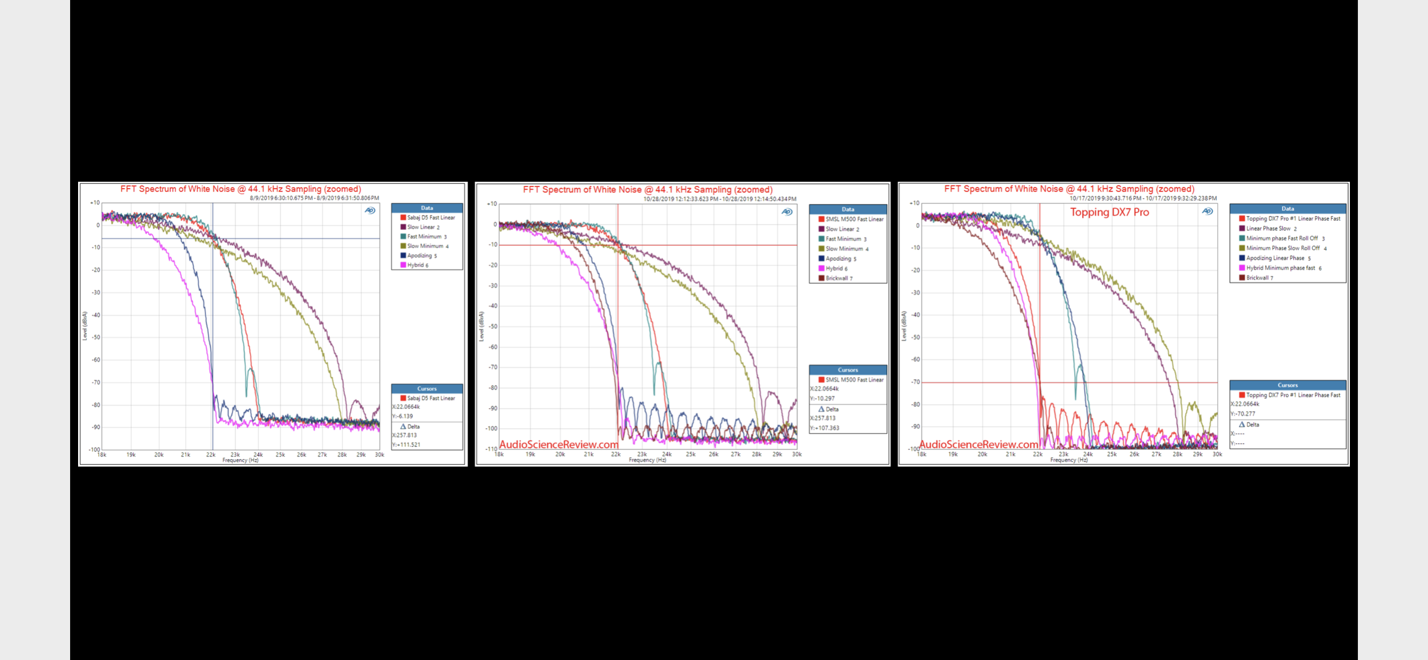Image resolution: width=1428 pixels, height=660 pixels.
Task: Click the Delta triangle icon in Topping DX7 Pro cursors panel
Action: pos(1242,424)
